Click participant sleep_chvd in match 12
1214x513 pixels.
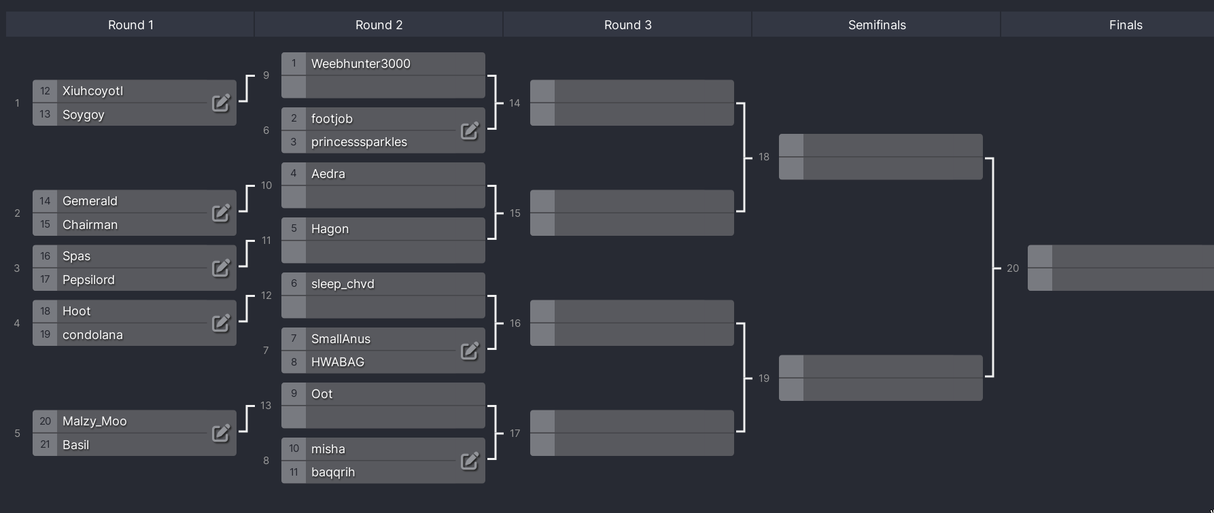click(x=383, y=284)
